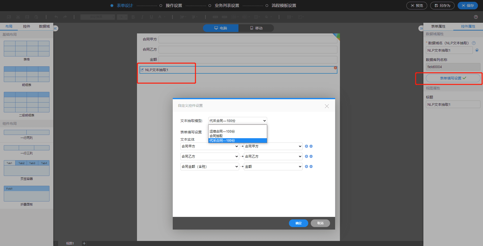Add a new view with the plus icon

pos(84,243)
